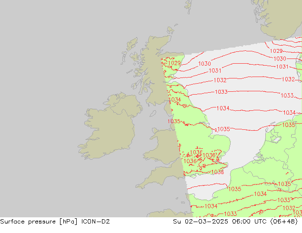
Task: Click the 1029 isobar label over northern Scotland
Action: click(174, 63)
